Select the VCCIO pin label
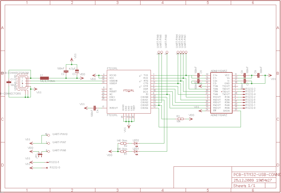This screenshot has width=281, height=193. (x=113, y=76)
